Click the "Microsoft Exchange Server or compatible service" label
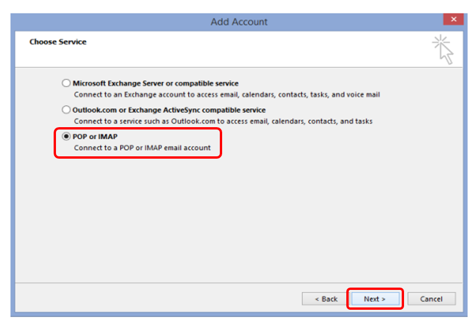The image size is (474, 322). (156, 83)
